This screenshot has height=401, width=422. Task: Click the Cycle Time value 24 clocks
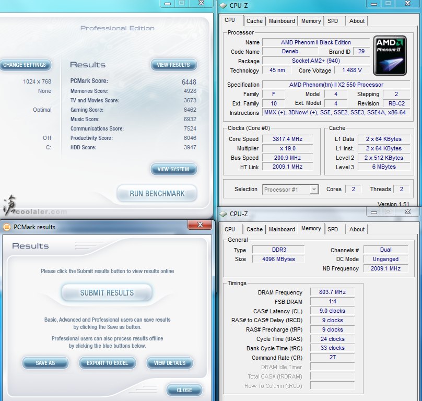(332, 339)
